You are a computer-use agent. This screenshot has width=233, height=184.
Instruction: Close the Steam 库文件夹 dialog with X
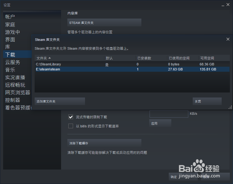[x=228, y=39]
